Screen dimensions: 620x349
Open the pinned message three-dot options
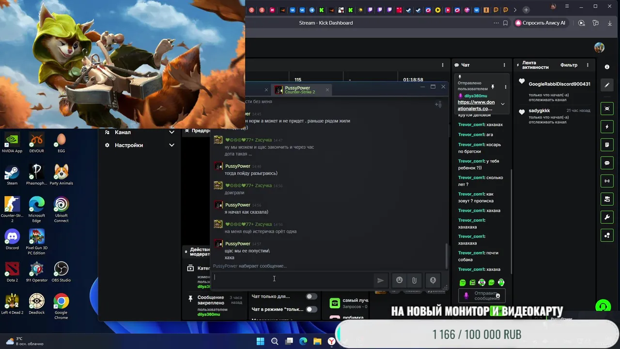pos(505,87)
